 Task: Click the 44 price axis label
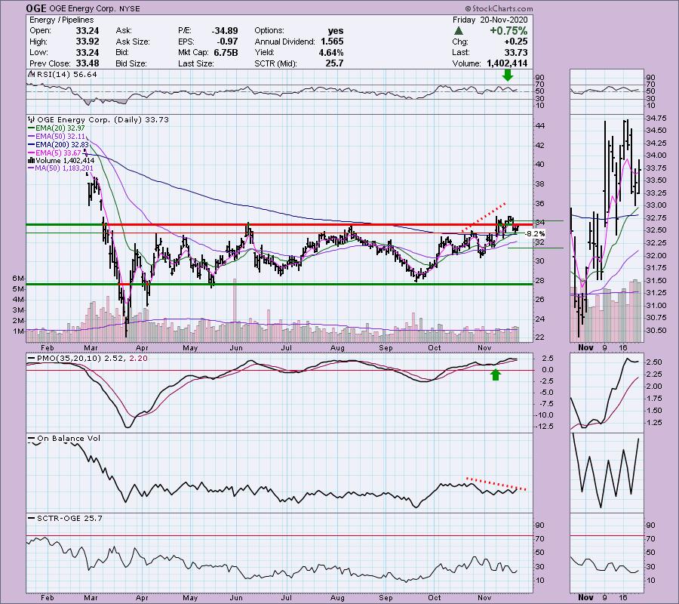point(540,125)
